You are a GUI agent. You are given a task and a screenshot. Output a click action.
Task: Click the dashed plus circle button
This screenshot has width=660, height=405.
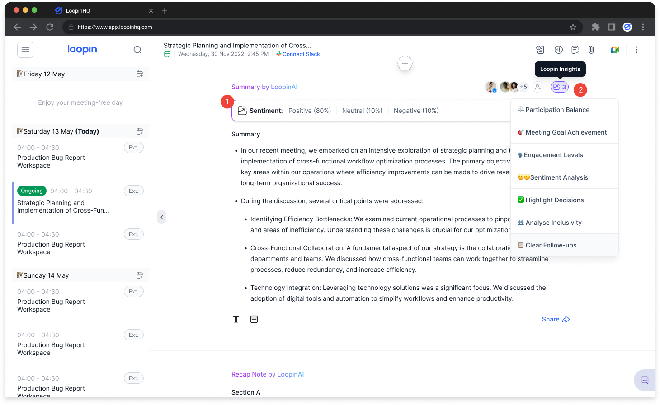[x=405, y=64]
